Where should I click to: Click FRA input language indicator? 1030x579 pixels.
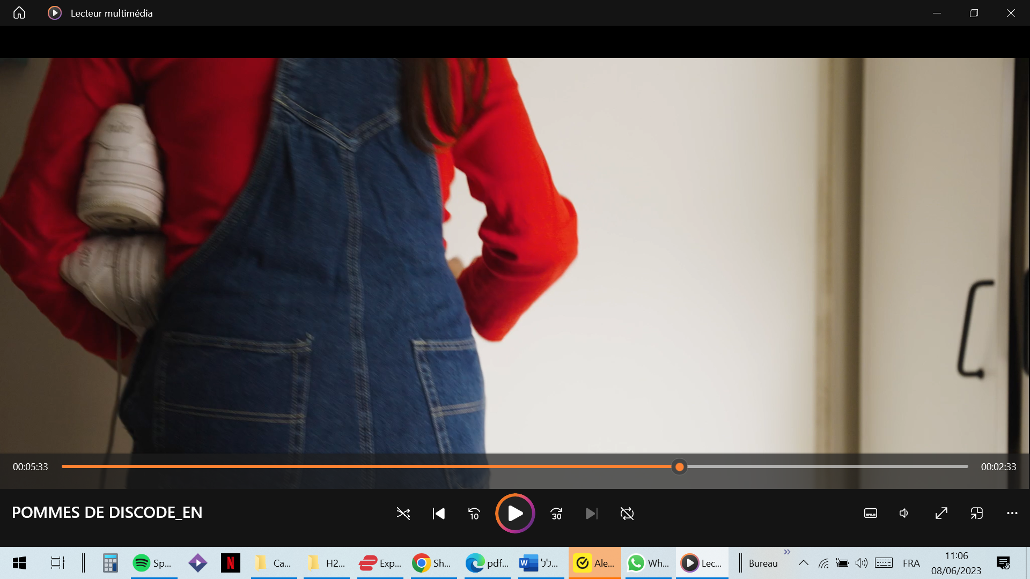pyautogui.click(x=911, y=563)
